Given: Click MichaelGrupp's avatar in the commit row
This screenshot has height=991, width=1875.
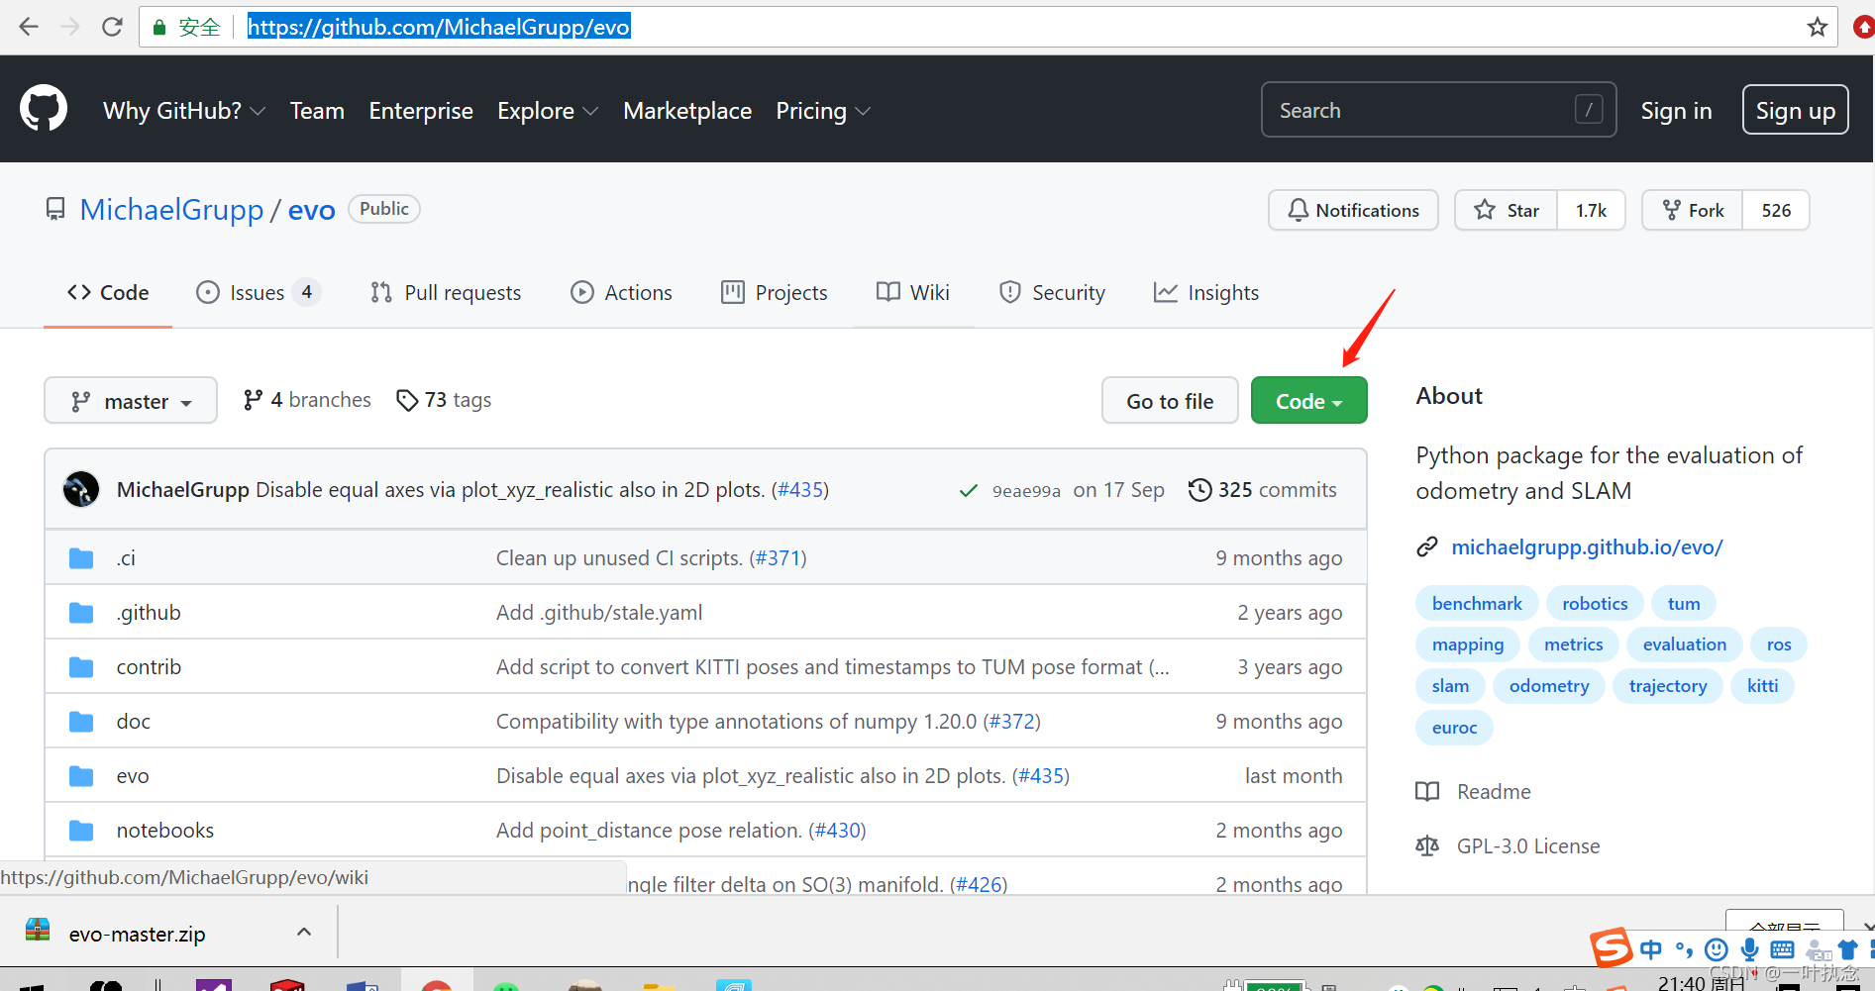Looking at the screenshot, I should pyautogui.click(x=81, y=489).
